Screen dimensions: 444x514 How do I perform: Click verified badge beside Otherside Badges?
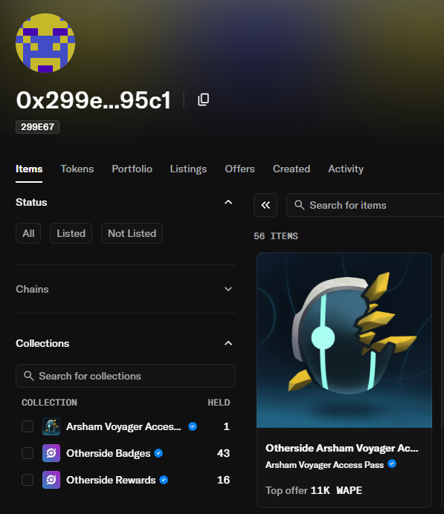point(158,453)
